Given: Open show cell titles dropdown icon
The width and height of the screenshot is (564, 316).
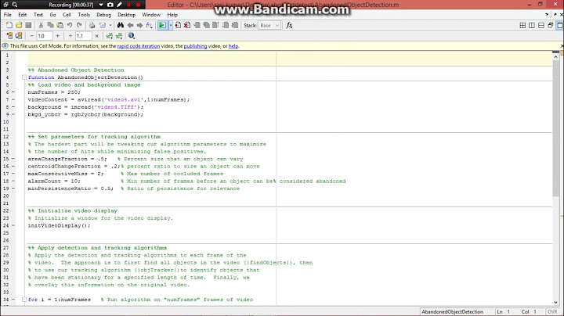Looking at the screenshot, I should click(x=119, y=35).
